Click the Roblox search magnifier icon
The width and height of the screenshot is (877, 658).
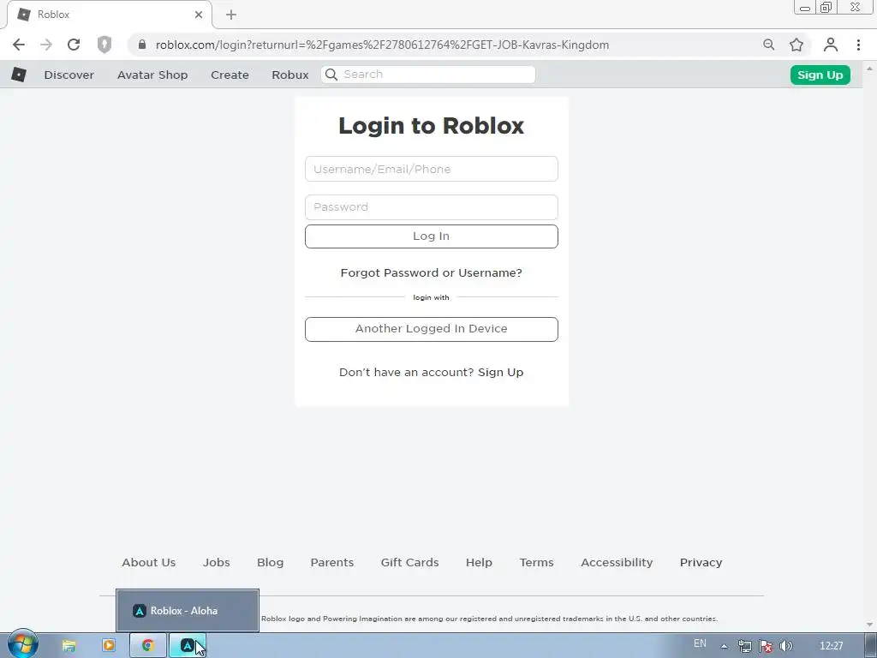coord(331,75)
